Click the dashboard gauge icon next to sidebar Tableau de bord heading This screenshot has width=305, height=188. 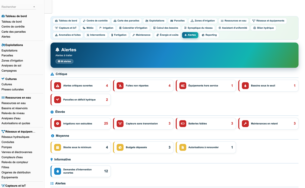(3, 16)
